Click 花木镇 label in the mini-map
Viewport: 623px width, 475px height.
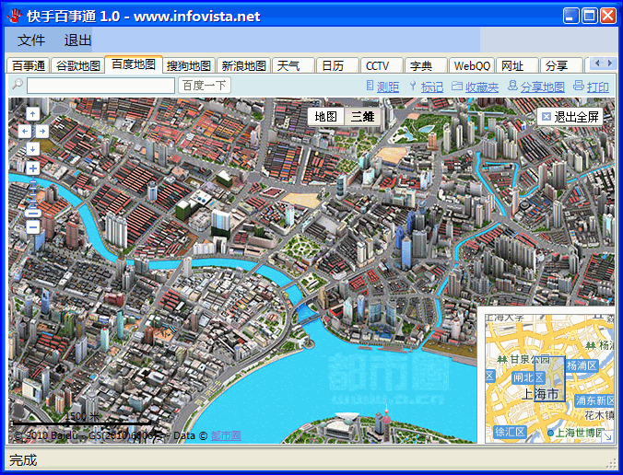point(599,415)
